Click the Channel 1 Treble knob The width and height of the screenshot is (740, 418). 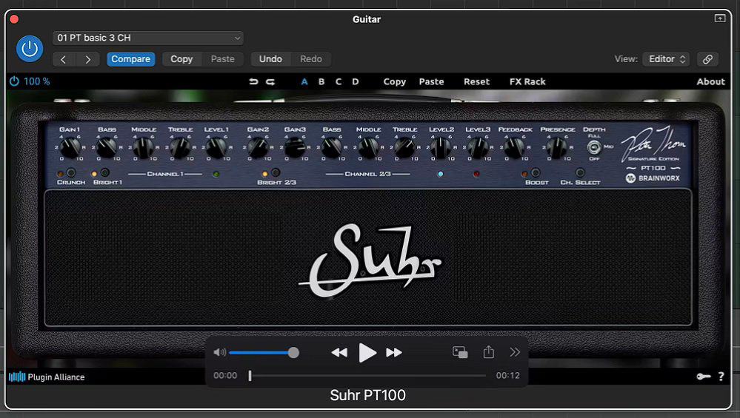tap(180, 148)
